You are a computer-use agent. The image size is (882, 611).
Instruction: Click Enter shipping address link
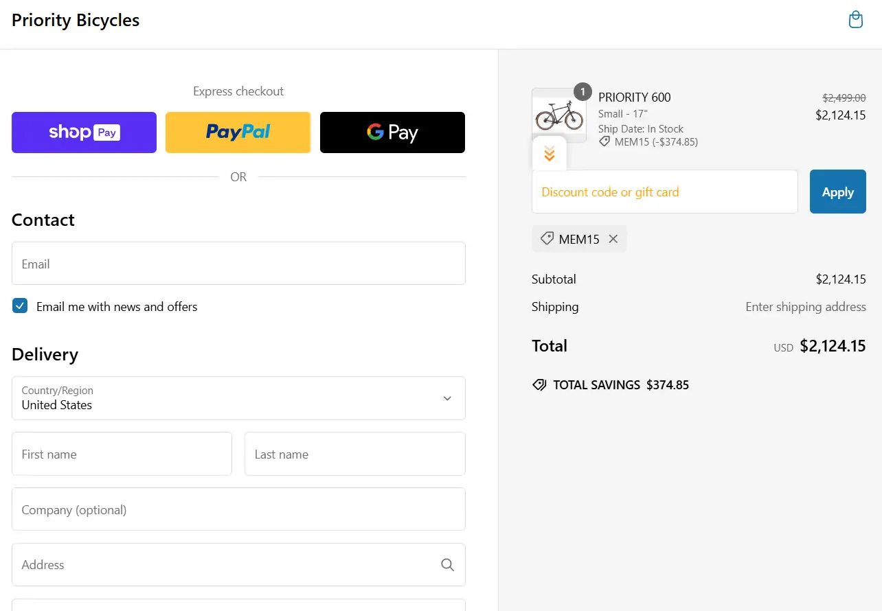805,307
